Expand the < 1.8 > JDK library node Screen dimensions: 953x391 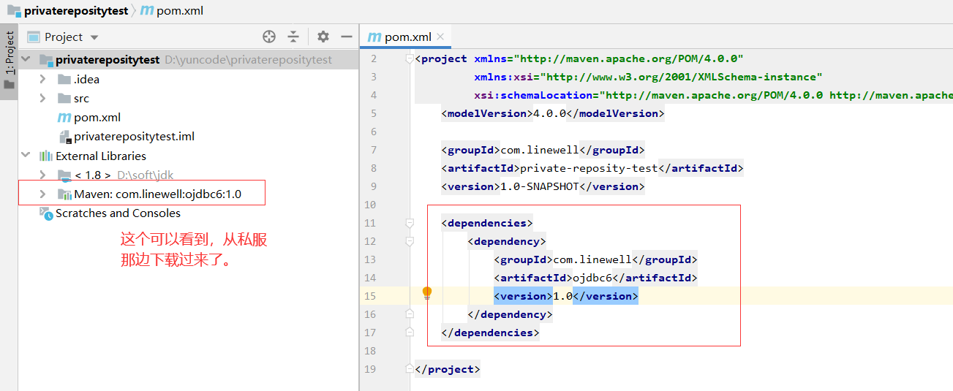pos(42,175)
